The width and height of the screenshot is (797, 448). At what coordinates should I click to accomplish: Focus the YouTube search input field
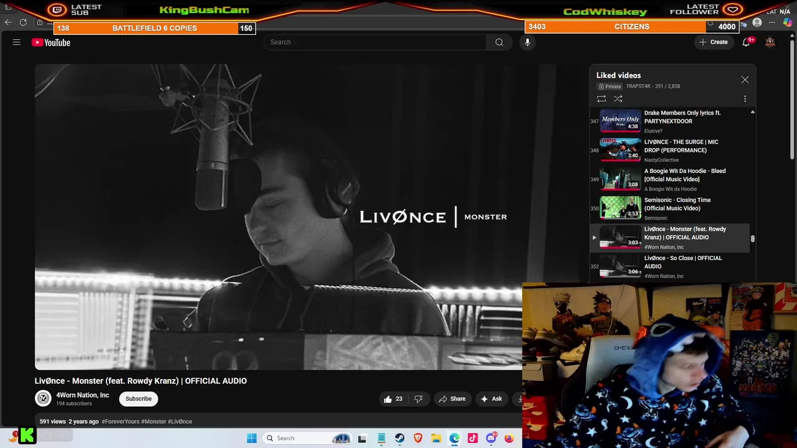[375, 42]
